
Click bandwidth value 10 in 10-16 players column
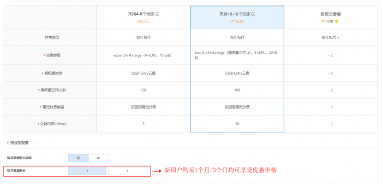click(237, 124)
